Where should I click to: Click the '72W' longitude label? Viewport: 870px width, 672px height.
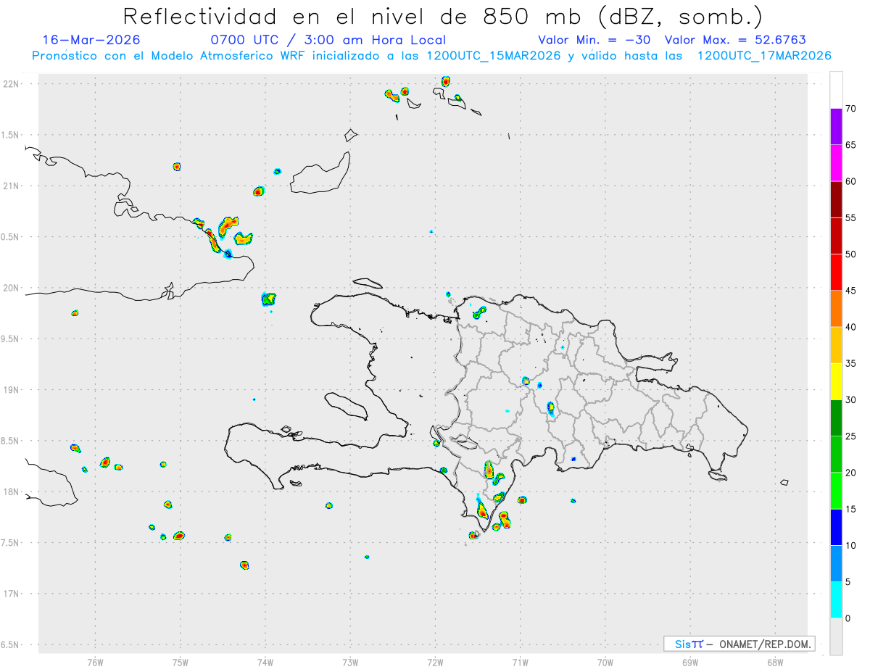435,662
